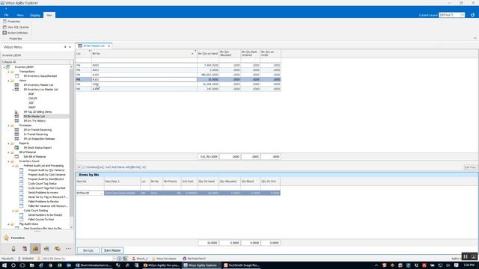Click the Item Master button
Image resolution: width=479 pixels, height=269 pixels.
tap(112, 250)
